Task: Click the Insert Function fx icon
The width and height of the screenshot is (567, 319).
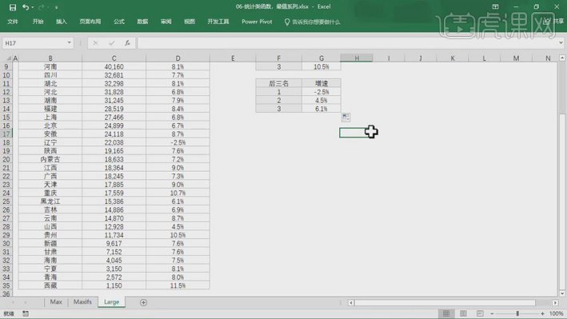Action: (127, 43)
